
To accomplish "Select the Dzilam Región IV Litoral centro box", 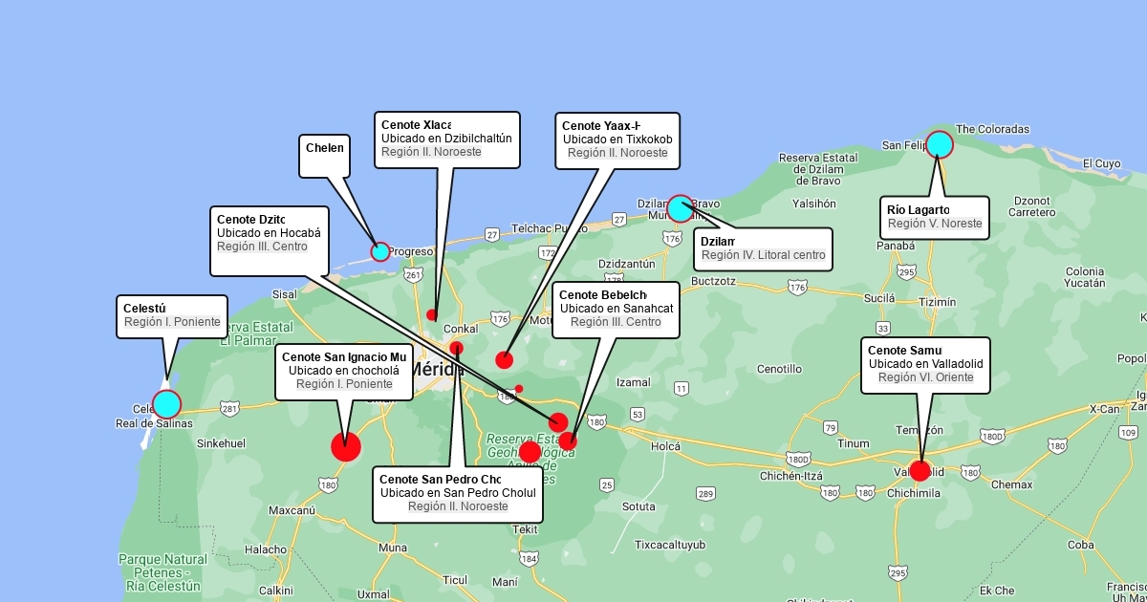I will point(763,248).
